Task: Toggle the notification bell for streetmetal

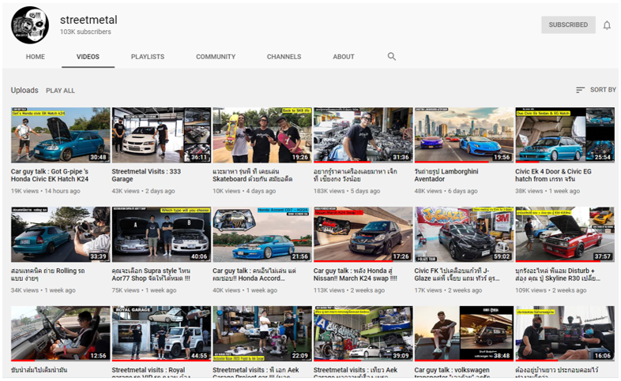Action: (607, 25)
